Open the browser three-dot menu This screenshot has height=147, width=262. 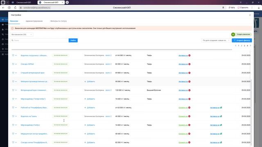[252, 8]
